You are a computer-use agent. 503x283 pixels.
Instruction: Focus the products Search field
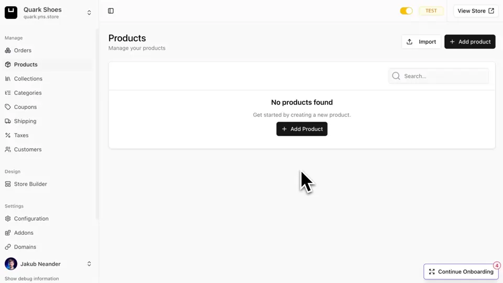[x=439, y=76]
